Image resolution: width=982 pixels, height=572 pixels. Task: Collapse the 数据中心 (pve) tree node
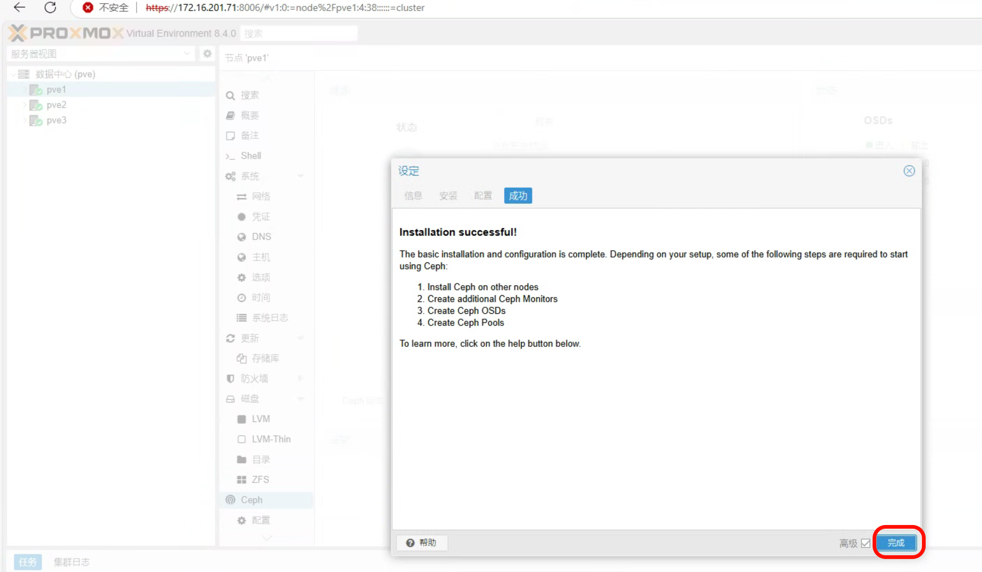(14, 74)
